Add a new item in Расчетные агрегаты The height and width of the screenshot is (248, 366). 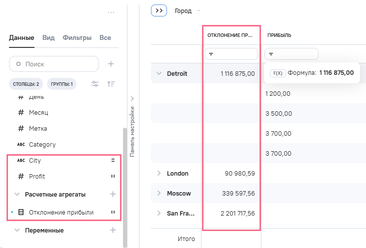coord(113,194)
